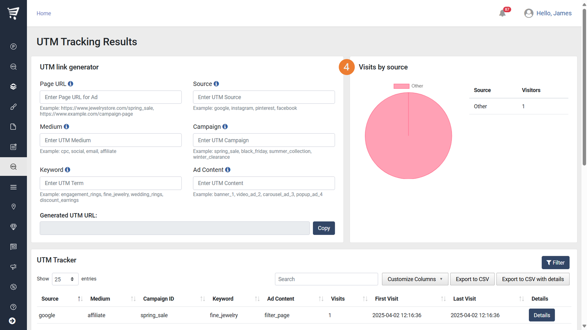Expand the Customize Columns dropdown
The image size is (587, 330).
point(415,279)
